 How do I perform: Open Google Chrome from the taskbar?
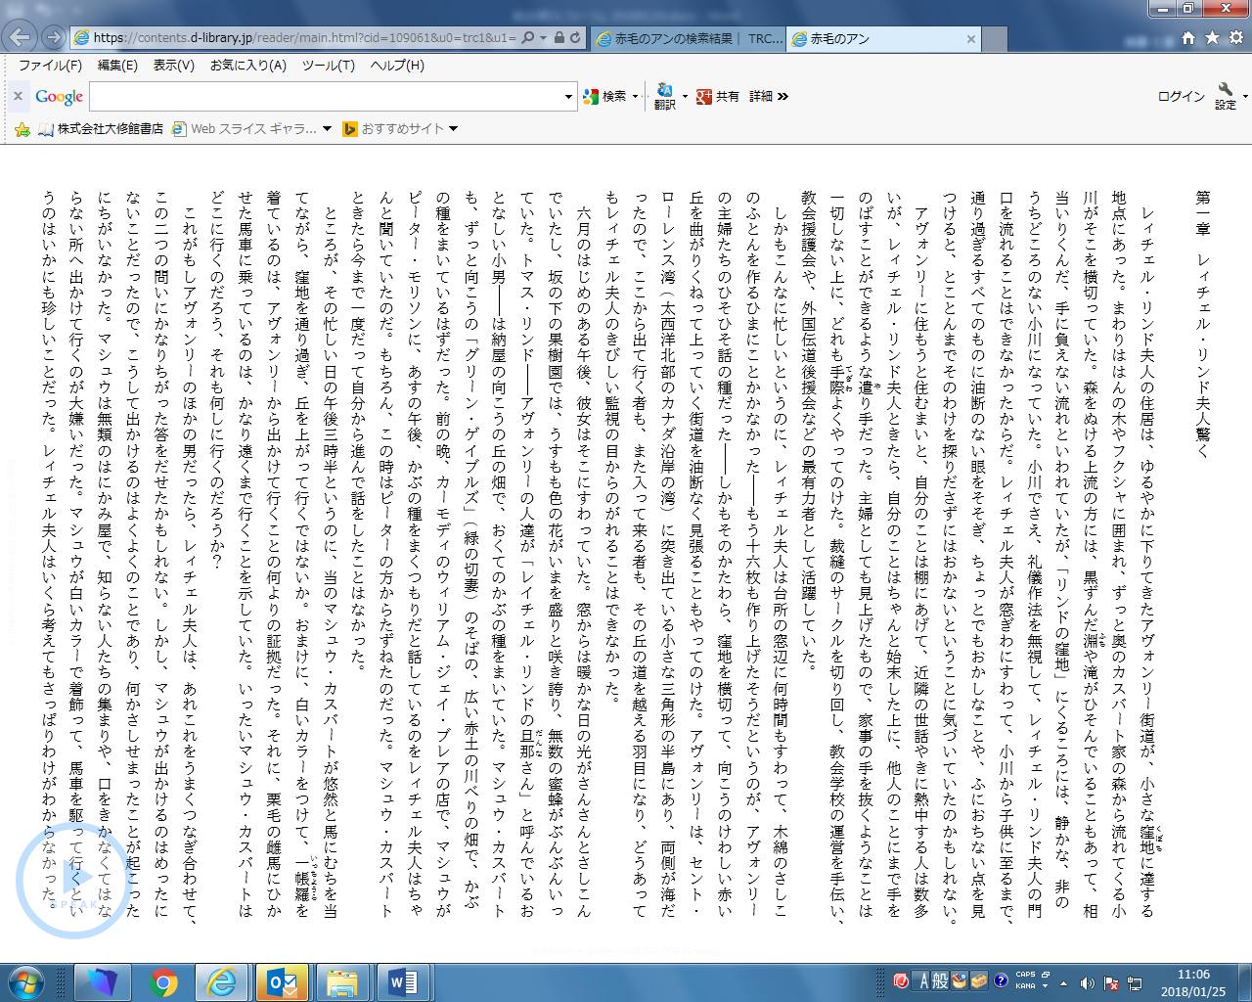(163, 982)
